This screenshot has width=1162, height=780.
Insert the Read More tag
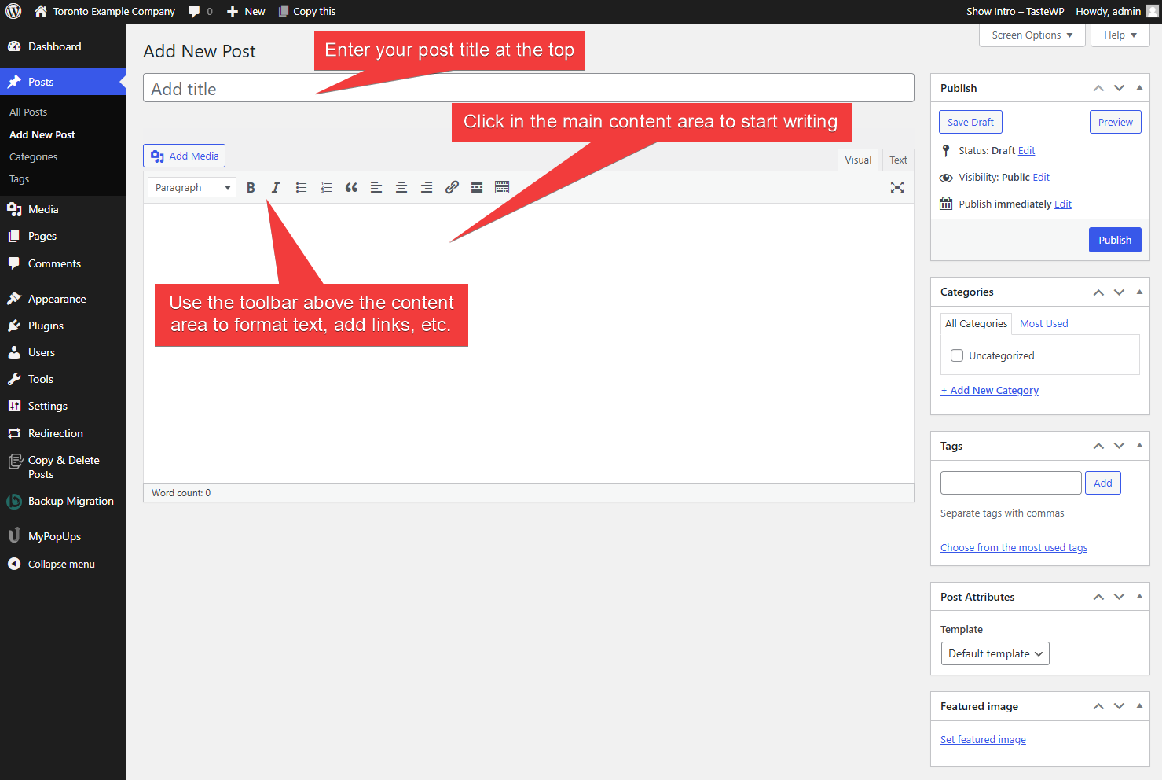pyautogui.click(x=477, y=187)
